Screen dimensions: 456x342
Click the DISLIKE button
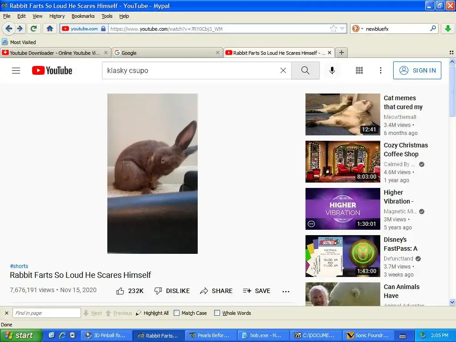172,291
